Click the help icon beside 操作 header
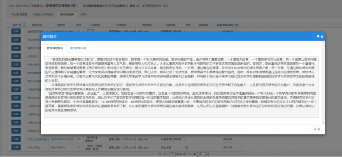342x157 pixels. (20, 25)
